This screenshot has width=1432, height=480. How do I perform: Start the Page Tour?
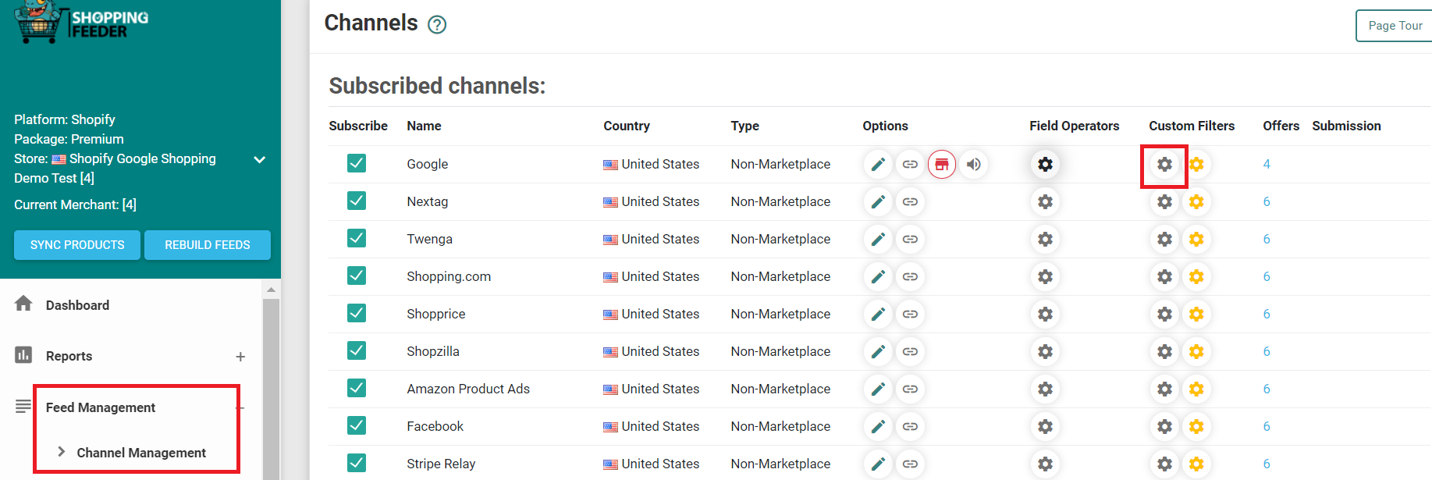(x=1395, y=26)
